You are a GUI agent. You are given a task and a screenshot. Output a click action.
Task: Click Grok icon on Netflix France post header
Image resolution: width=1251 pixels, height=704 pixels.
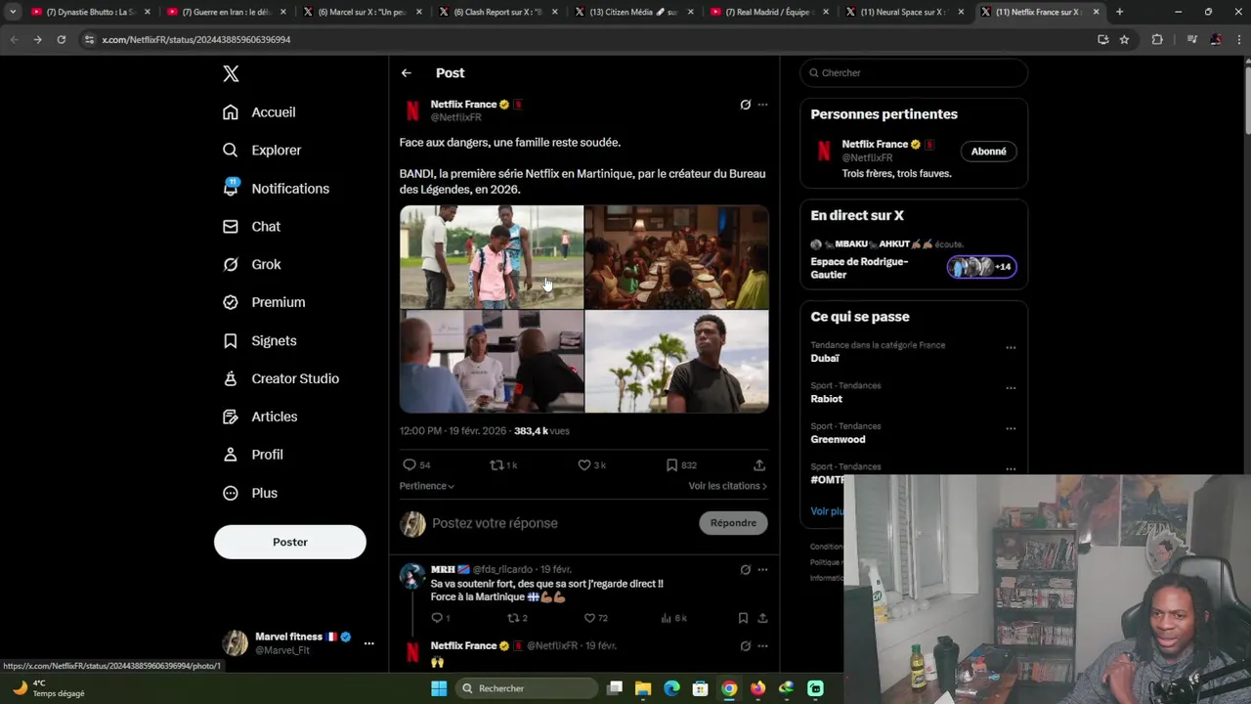pyautogui.click(x=745, y=105)
